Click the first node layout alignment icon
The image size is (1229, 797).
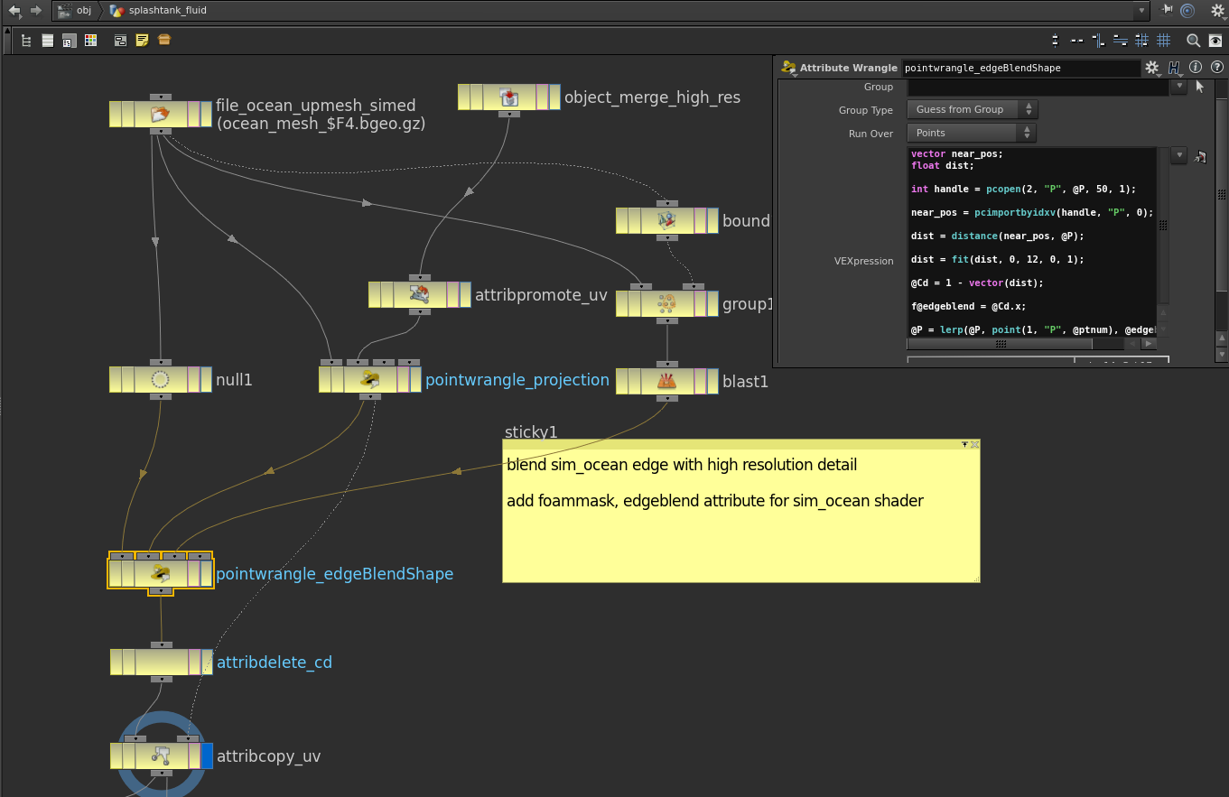click(1056, 41)
